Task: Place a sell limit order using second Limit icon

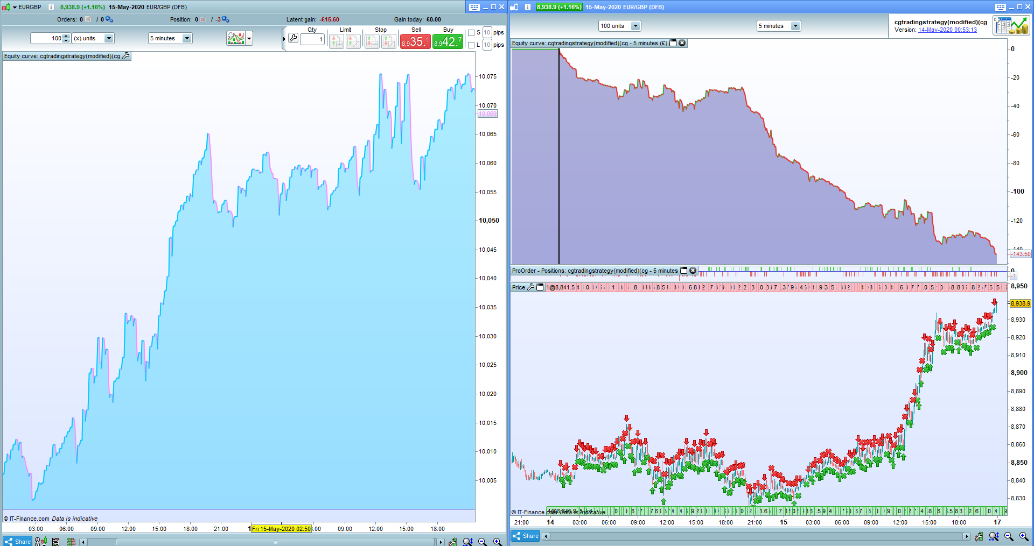Action: [x=353, y=41]
